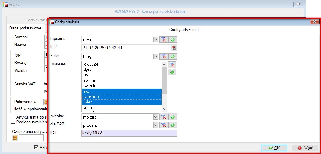The image size is (321, 154).
Task: Click the filter icon next to kolor
Action: coord(163,56)
